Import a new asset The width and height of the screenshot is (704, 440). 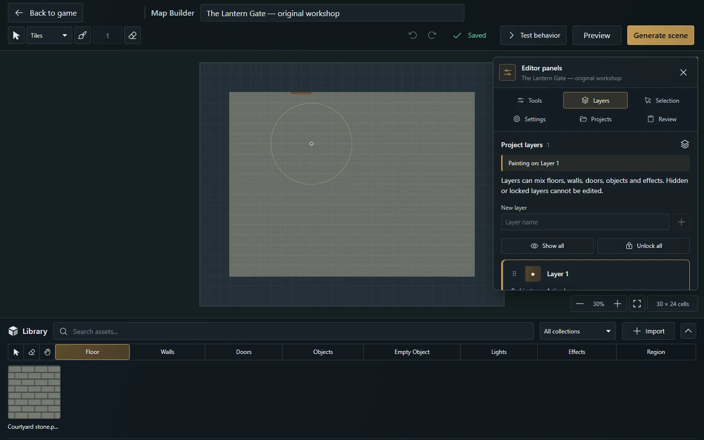tap(648, 331)
